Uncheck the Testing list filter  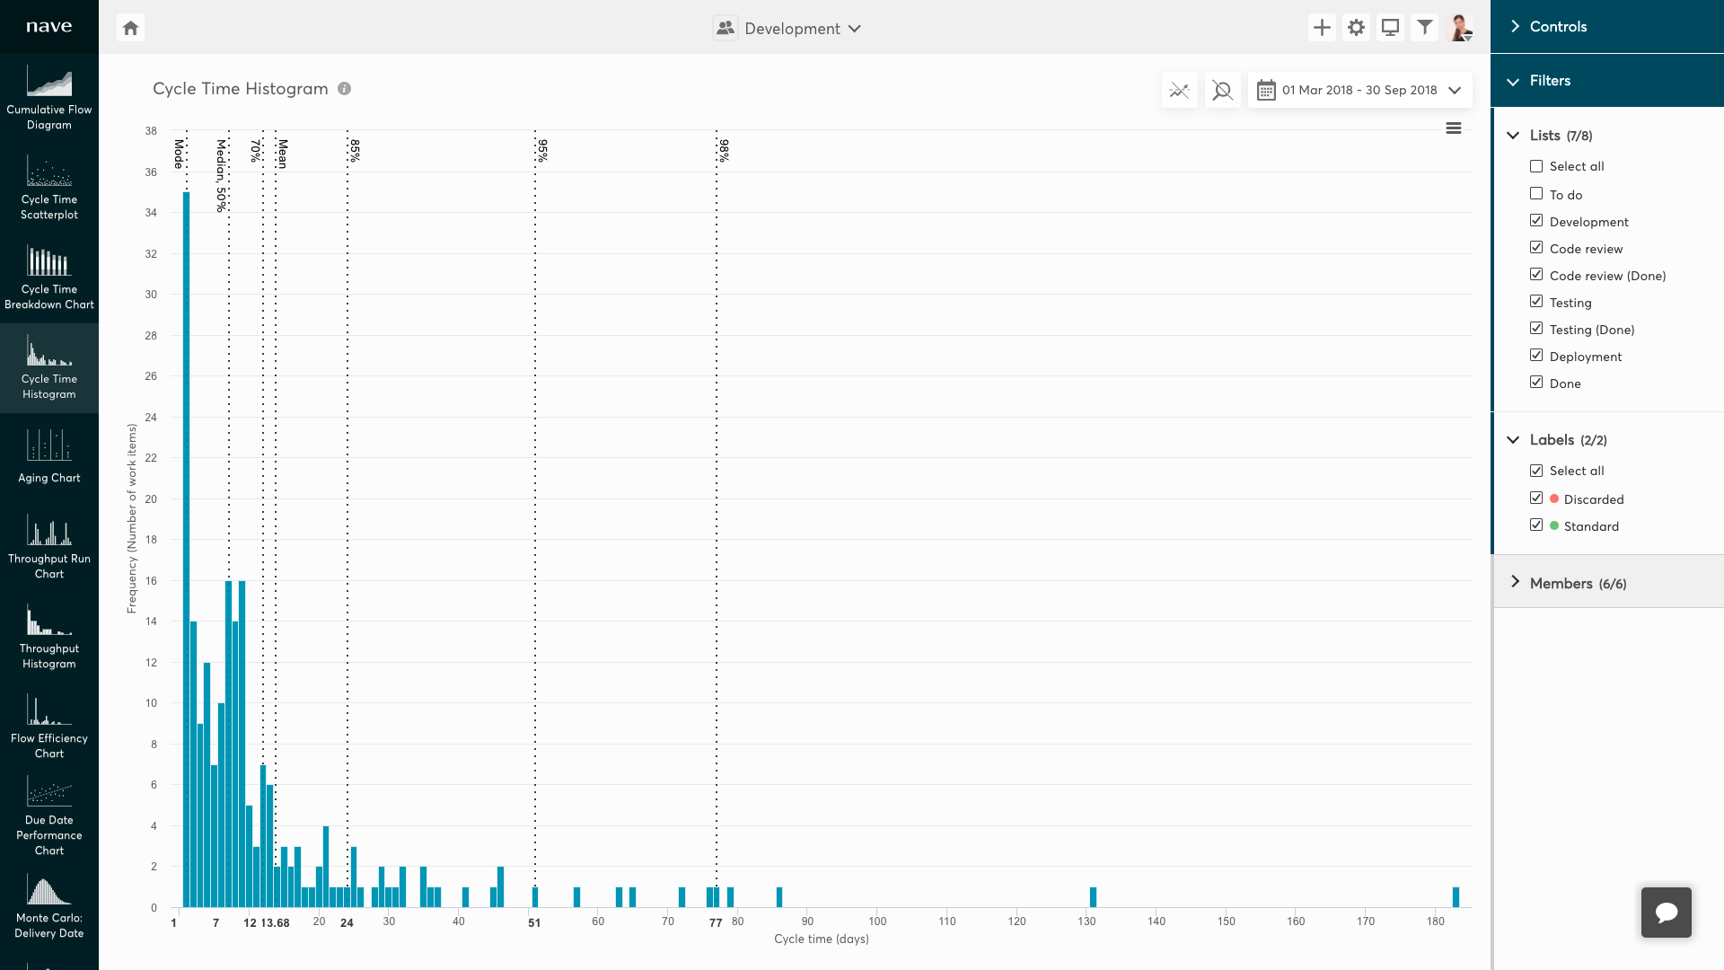tap(1536, 302)
